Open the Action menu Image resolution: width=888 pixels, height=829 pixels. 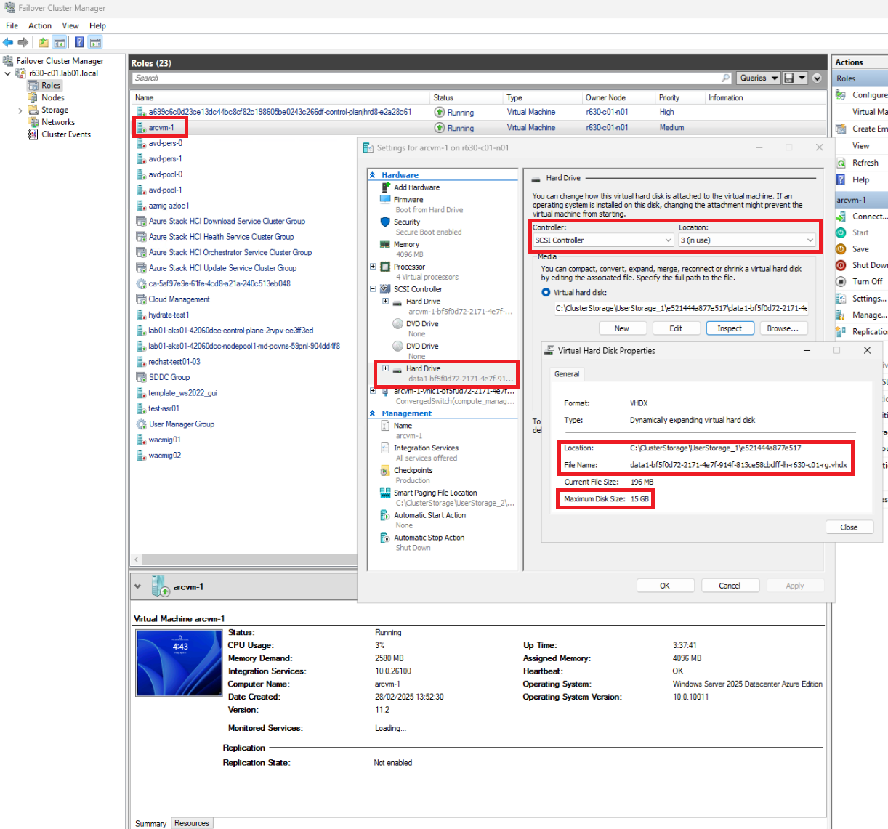click(x=40, y=25)
